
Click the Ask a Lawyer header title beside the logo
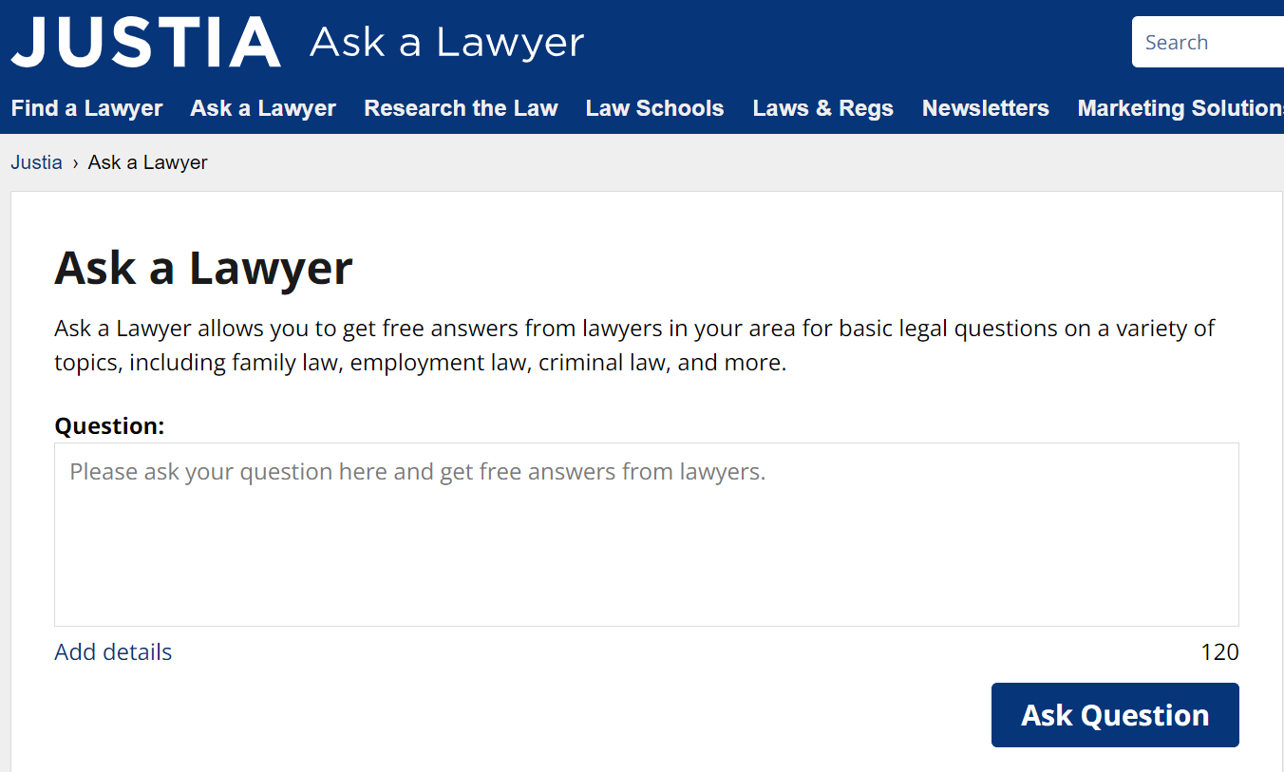coord(446,43)
